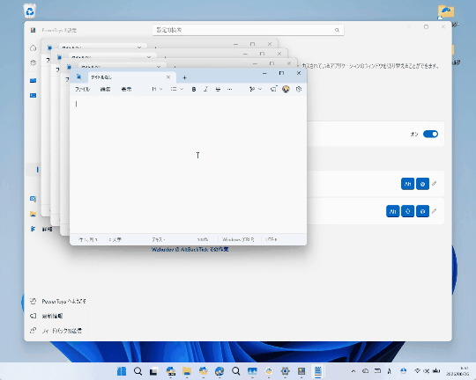Click the UTF-8 encoding entry
476x380 pixels.
tap(271, 239)
